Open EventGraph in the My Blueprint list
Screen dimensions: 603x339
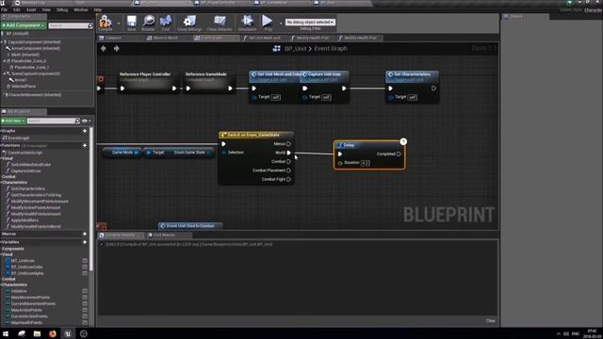point(19,138)
